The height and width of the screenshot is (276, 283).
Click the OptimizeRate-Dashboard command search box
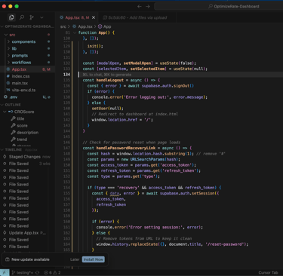pos(218,6)
